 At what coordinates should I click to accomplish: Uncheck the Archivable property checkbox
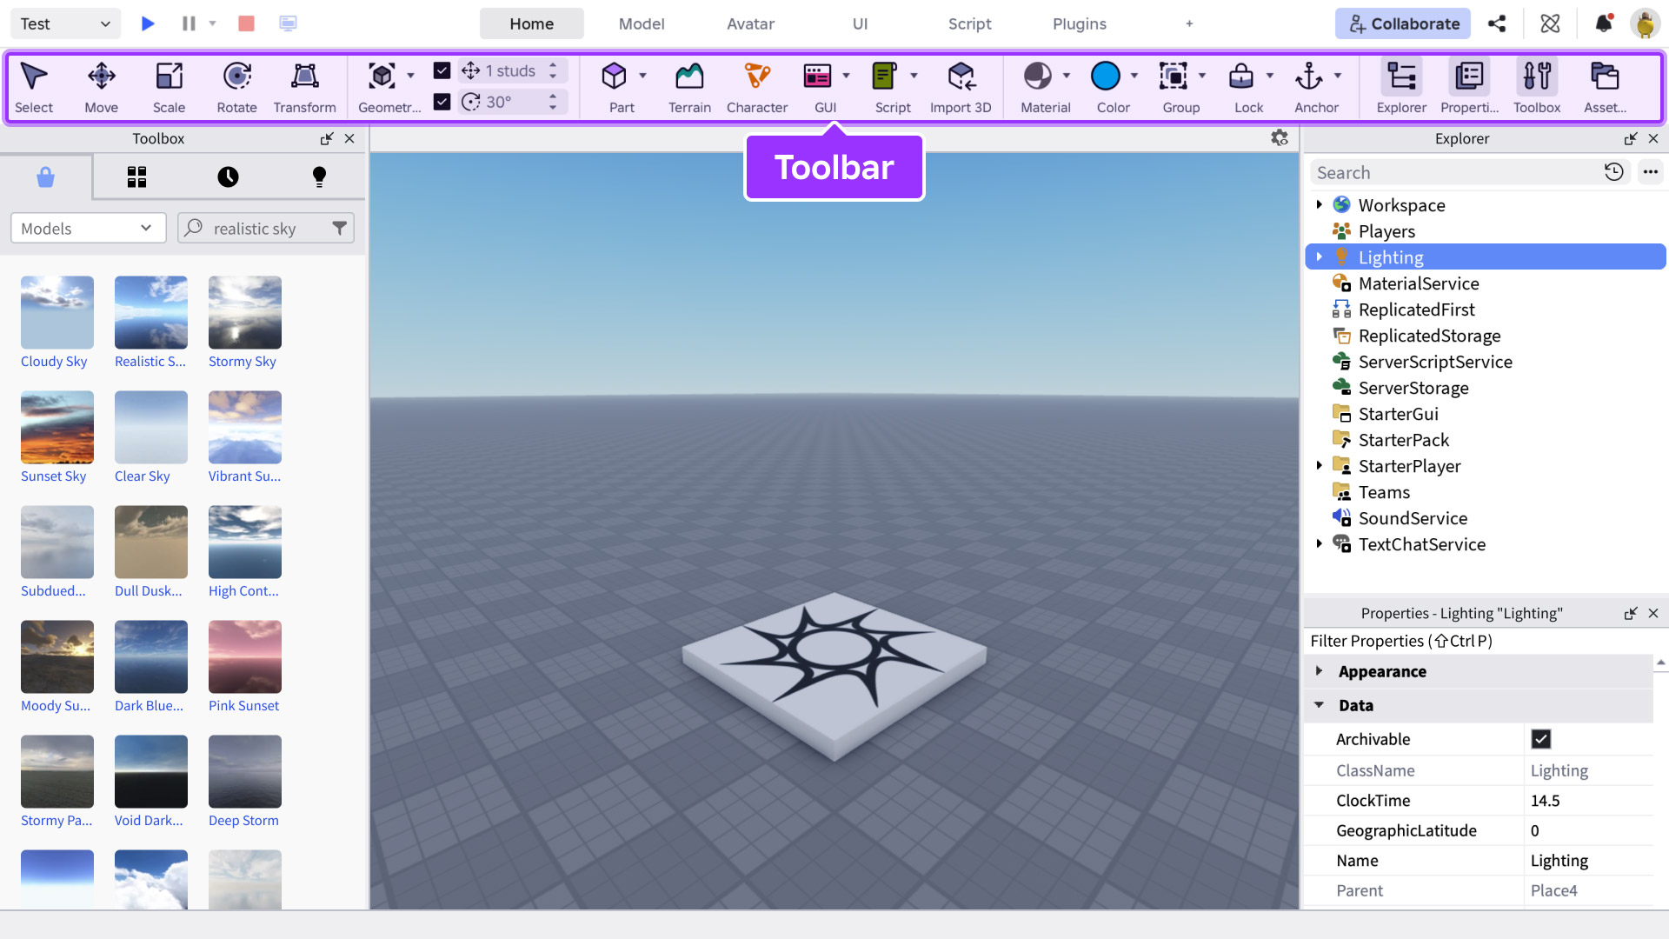pyautogui.click(x=1541, y=739)
